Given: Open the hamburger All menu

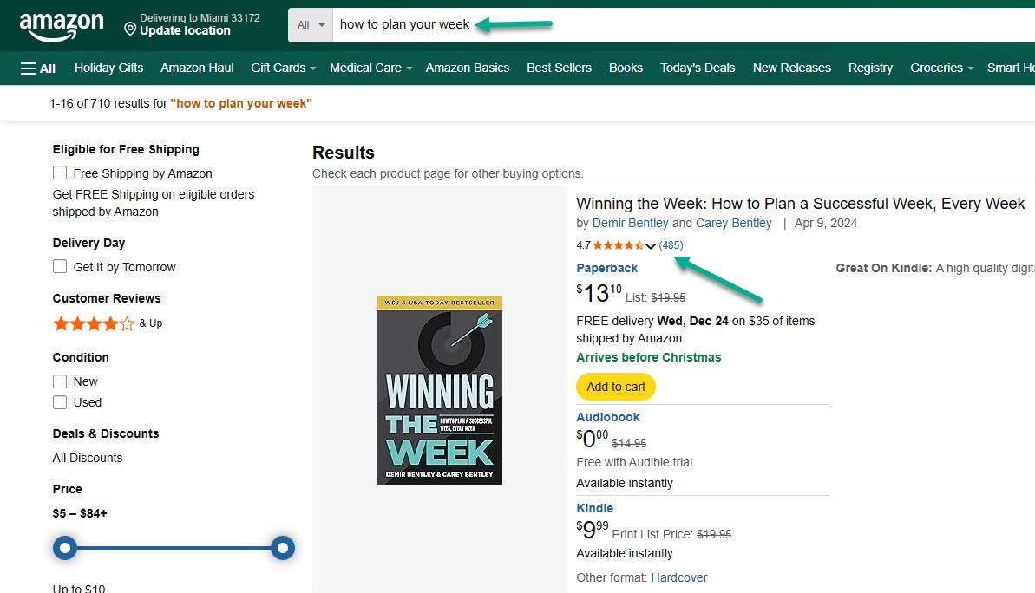Looking at the screenshot, I should click(x=36, y=67).
